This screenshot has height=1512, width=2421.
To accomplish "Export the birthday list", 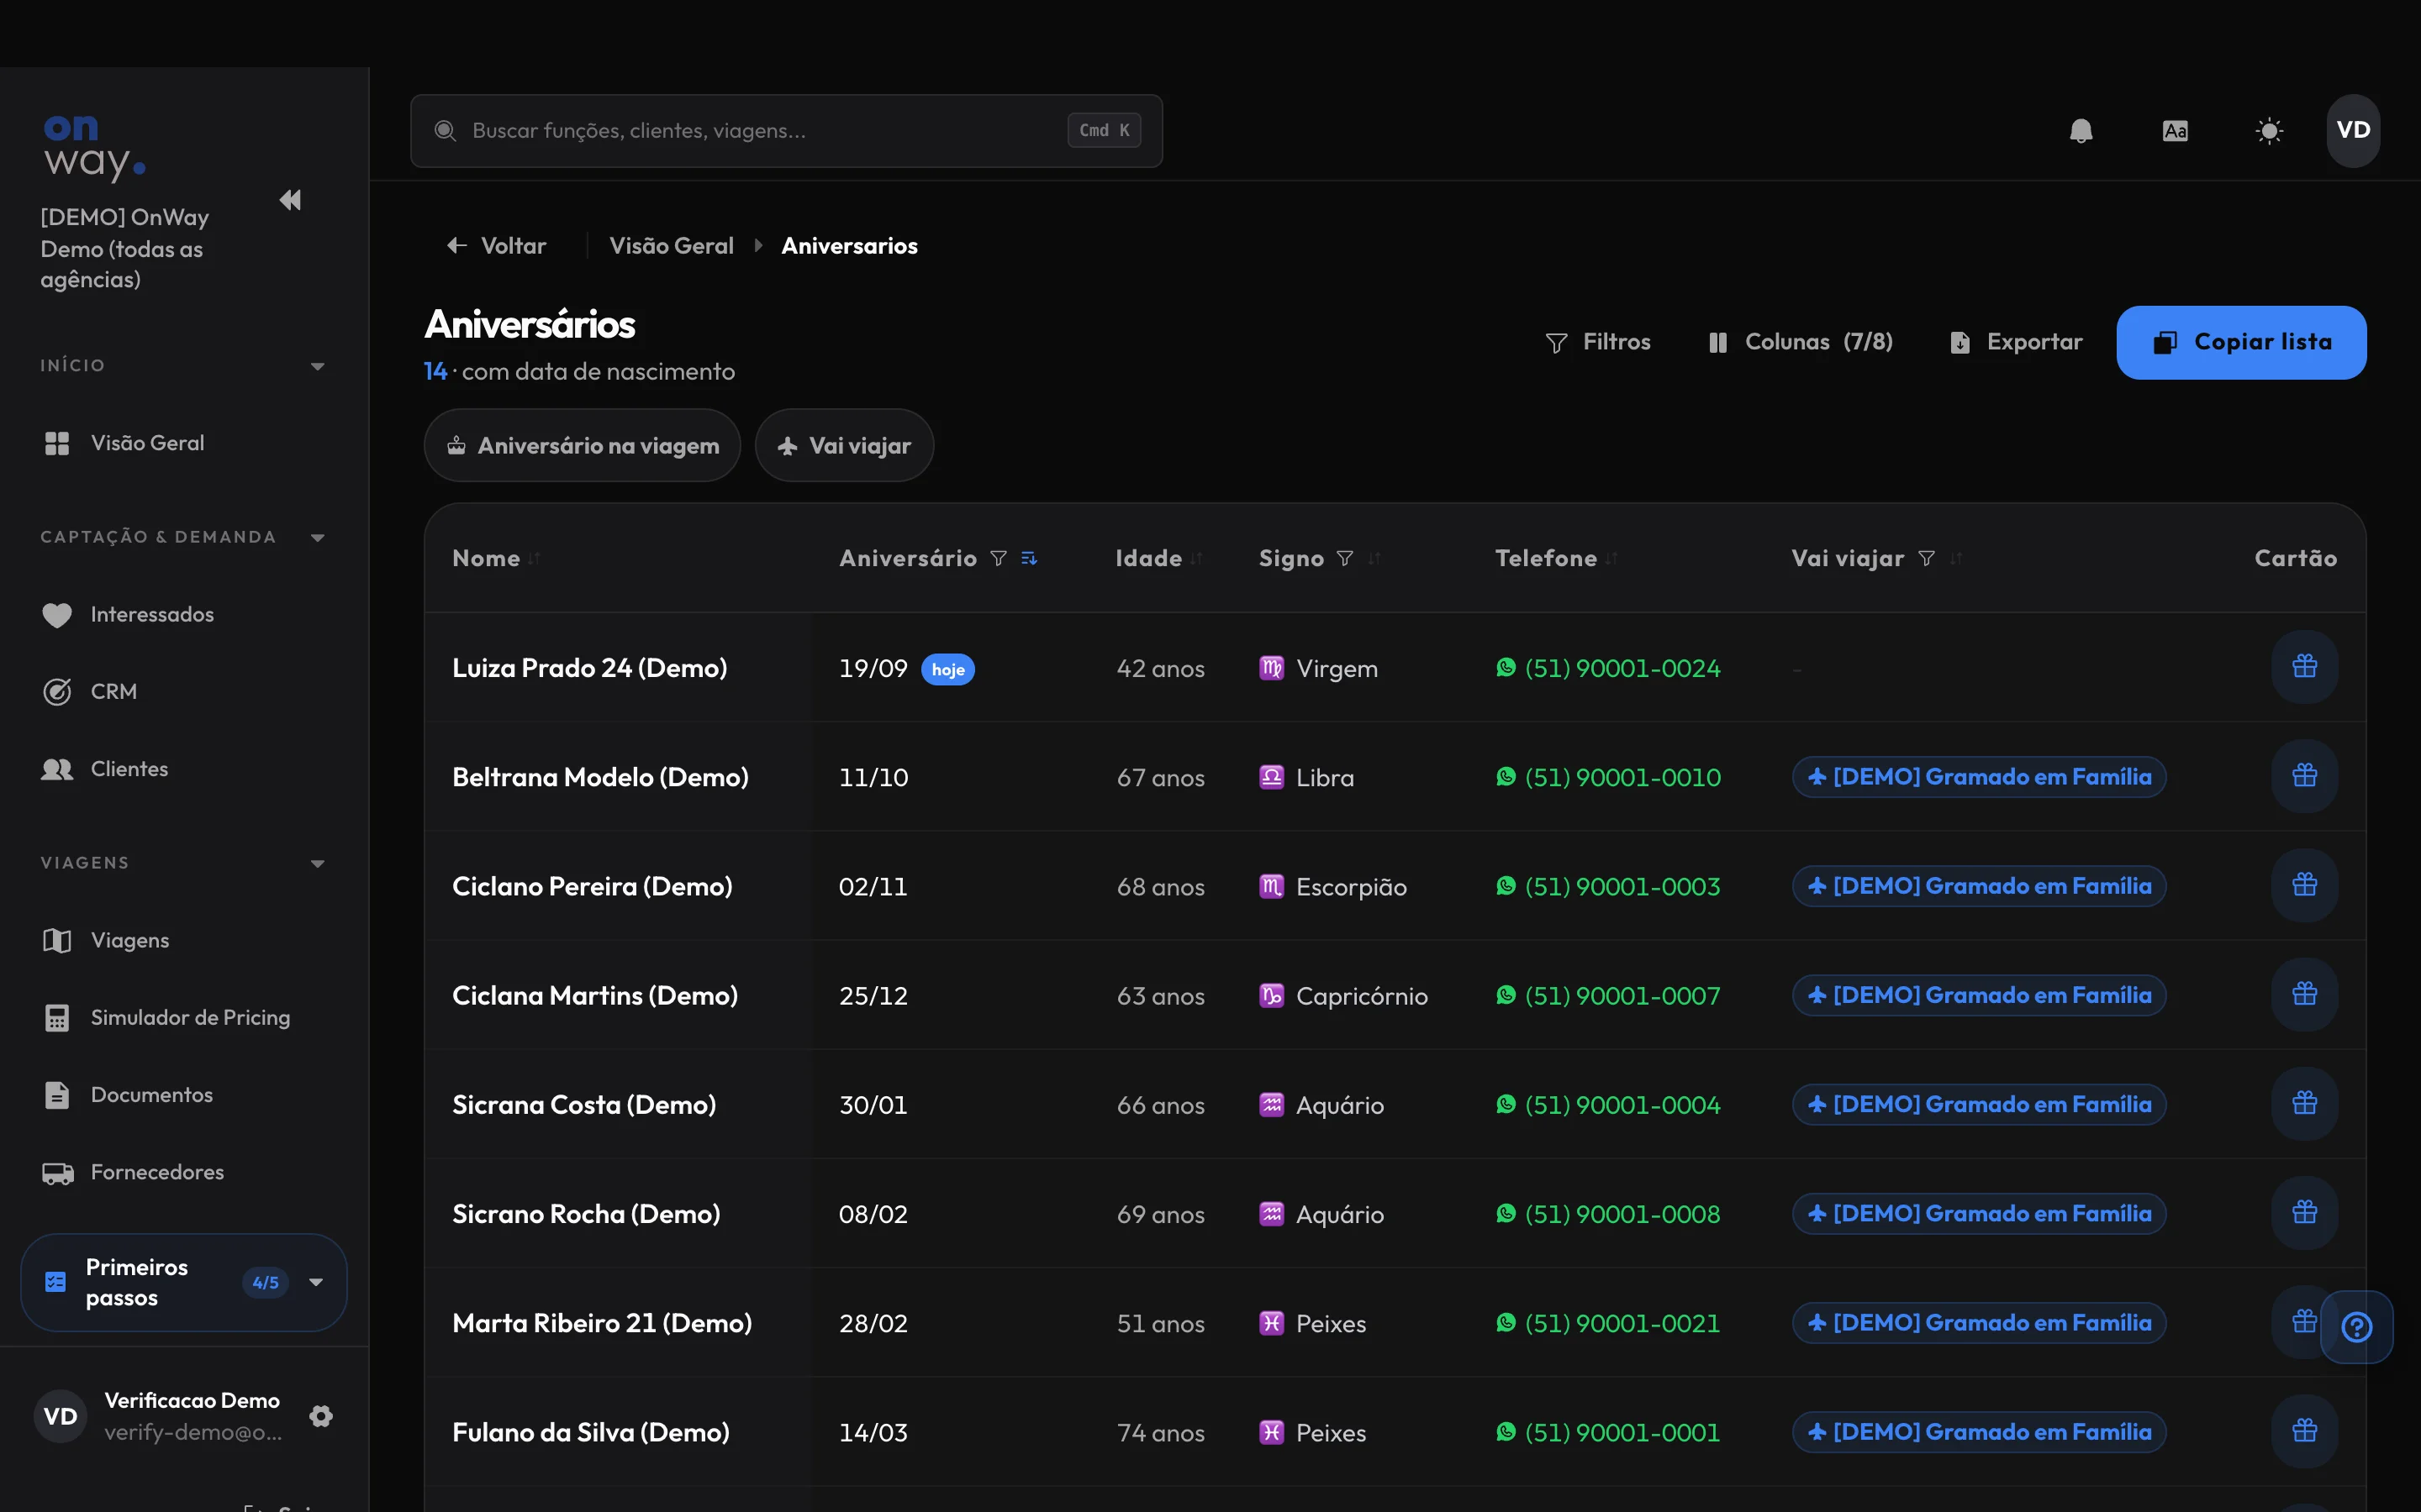I will coord(2017,342).
